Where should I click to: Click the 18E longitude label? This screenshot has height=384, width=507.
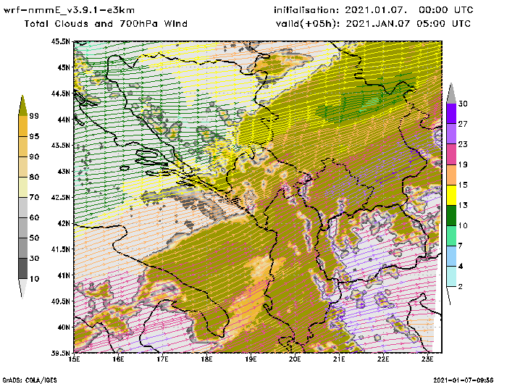point(206,359)
